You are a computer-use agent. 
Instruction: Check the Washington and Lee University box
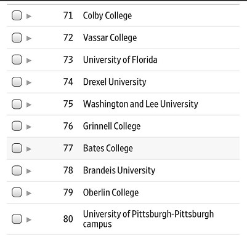[x=17, y=104]
